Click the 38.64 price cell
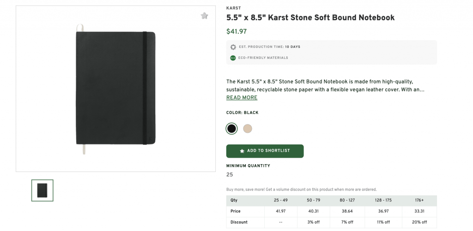 coord(347,211)
